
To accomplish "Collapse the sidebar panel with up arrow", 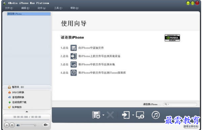I will coord(27,111).
